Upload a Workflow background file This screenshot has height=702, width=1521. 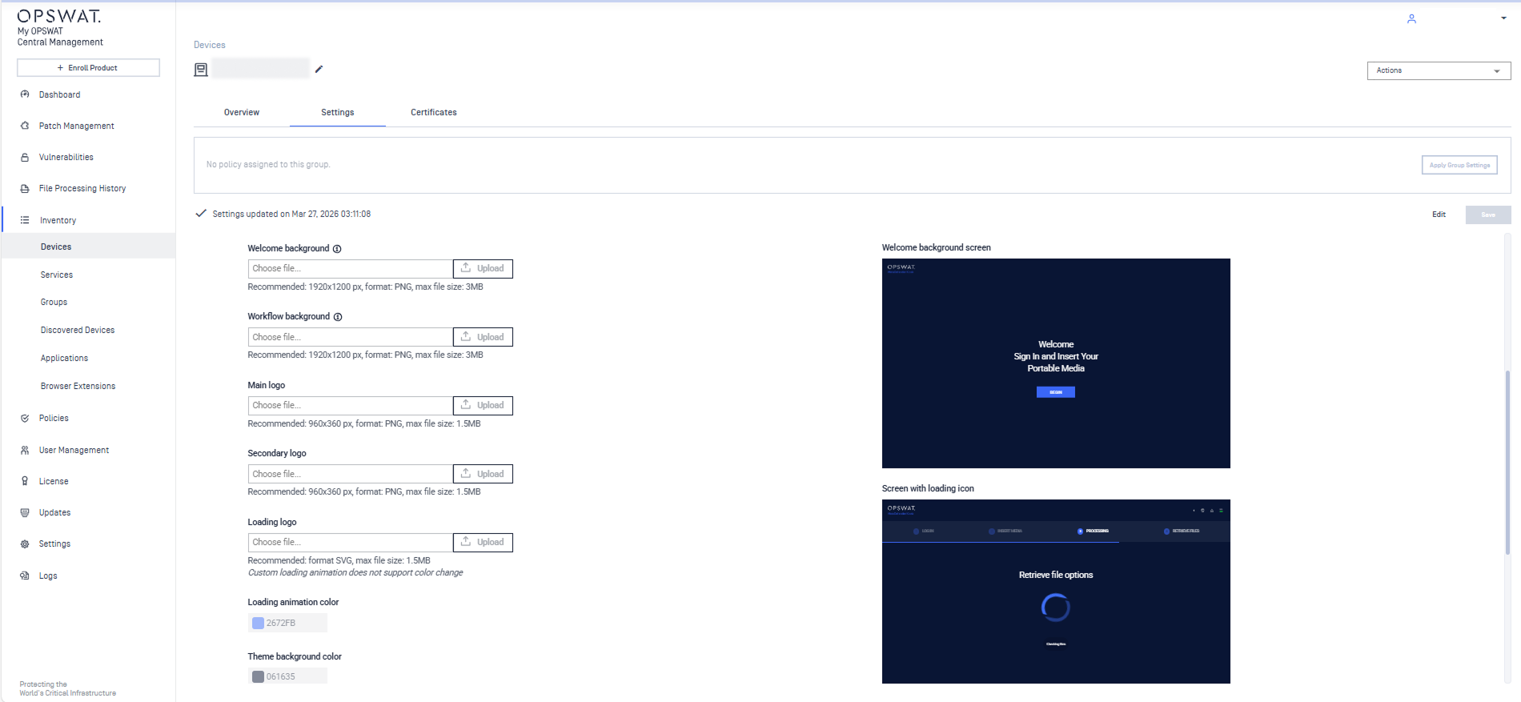[483, 337]
